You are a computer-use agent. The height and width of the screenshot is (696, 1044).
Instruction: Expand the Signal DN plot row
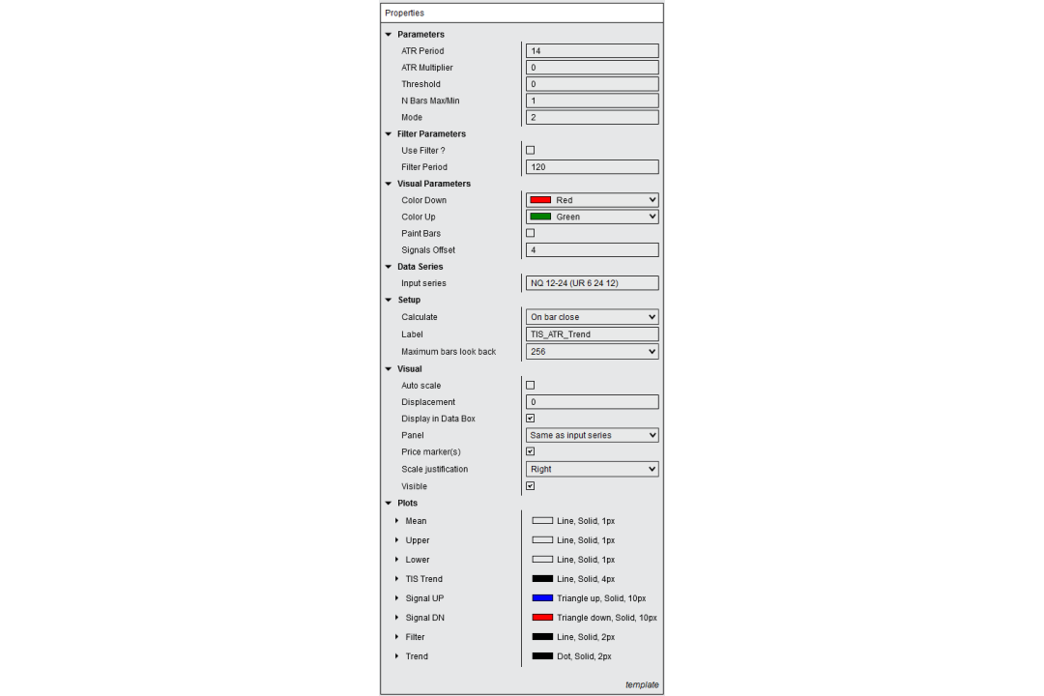(397, 618)
